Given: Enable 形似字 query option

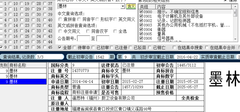Looking at the screenshot, I should tap(97, 19).
